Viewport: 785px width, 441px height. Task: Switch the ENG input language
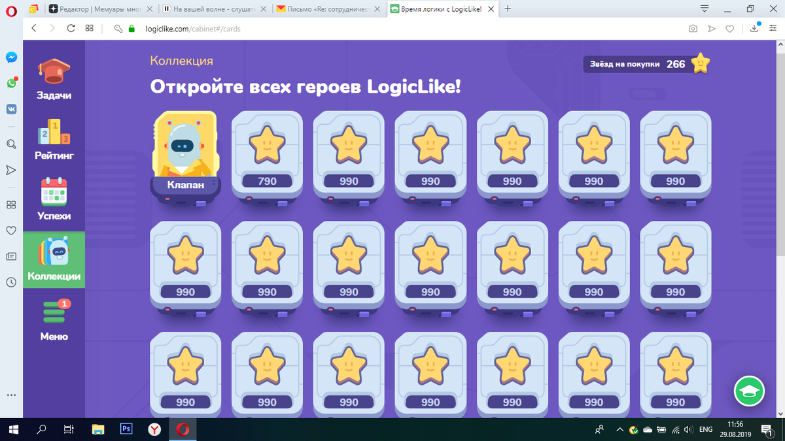706,430
